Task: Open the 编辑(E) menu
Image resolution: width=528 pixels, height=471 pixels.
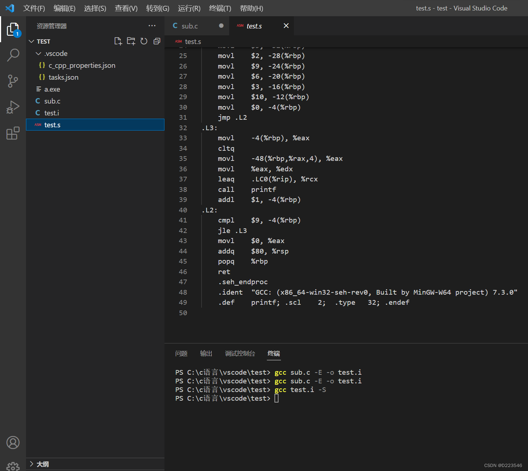Action: 65,8
